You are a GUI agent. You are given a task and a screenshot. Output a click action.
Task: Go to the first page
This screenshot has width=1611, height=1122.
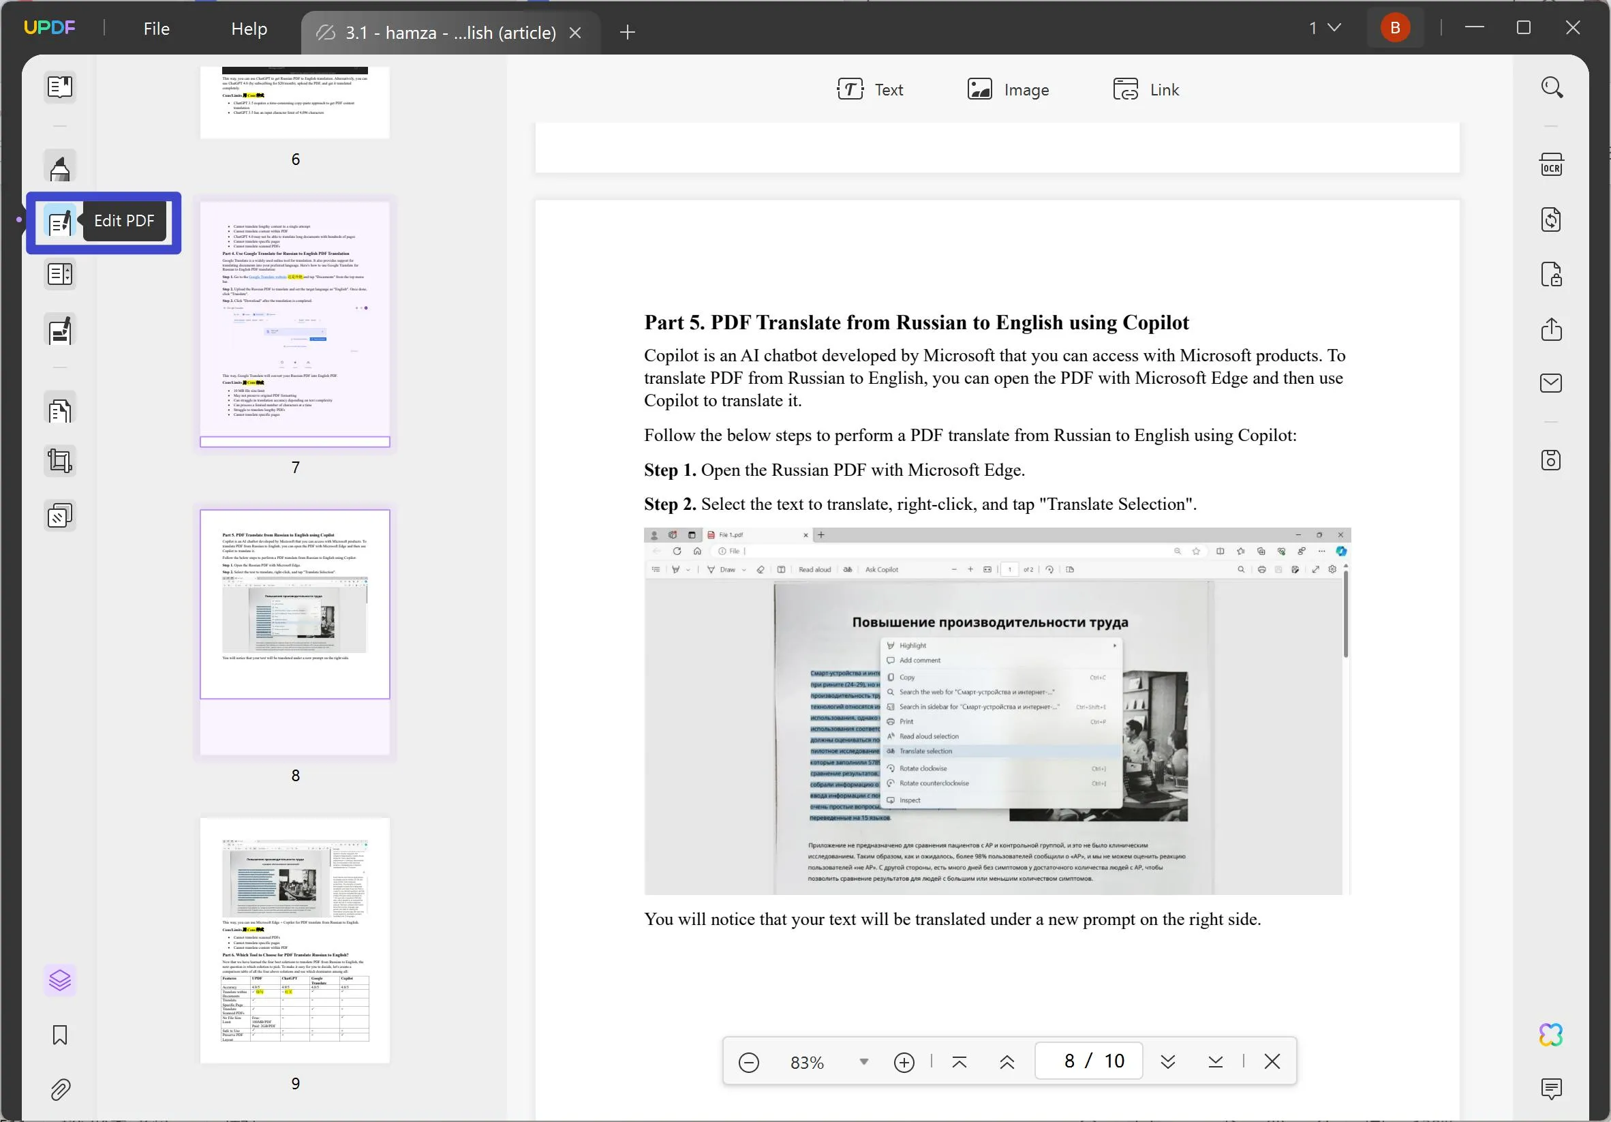point(959,1063)
